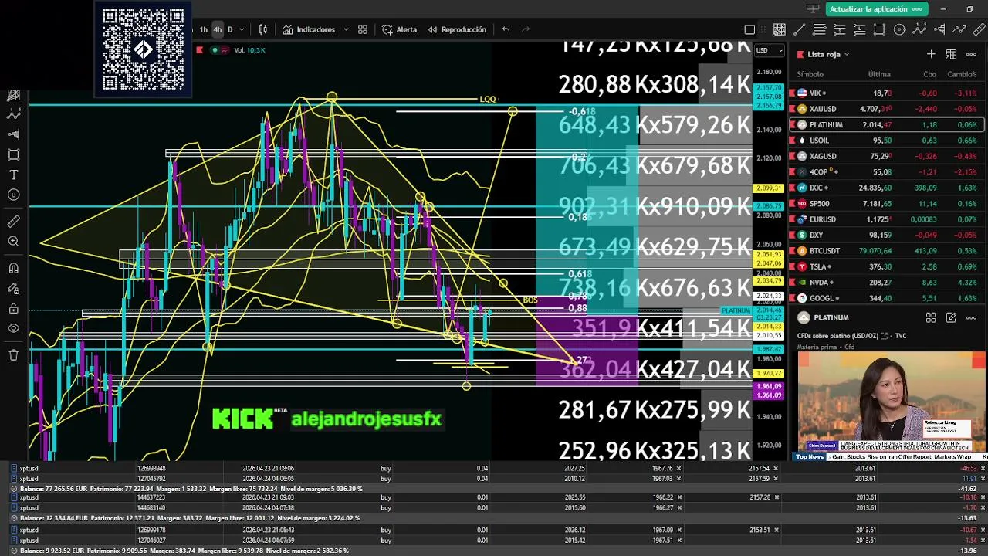The image size is (988, 556).
Task: Open the indicator templates grid icon
Action: pos(363,29)
